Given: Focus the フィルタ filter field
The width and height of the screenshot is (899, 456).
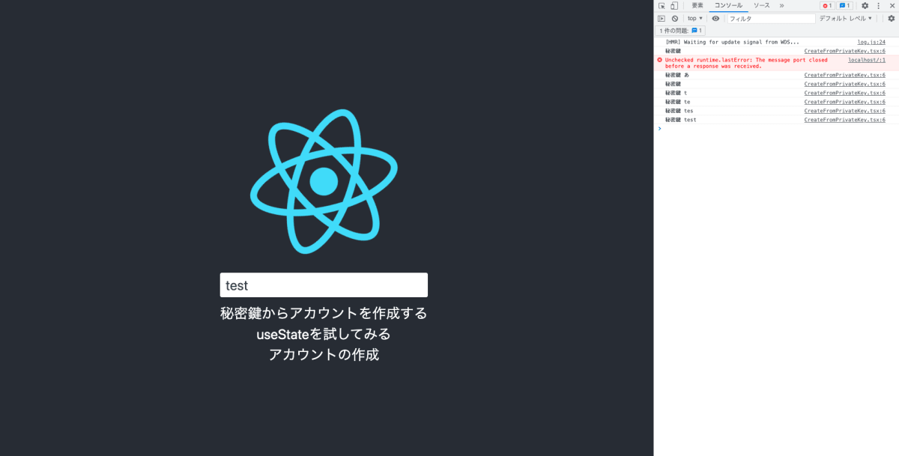Looking at the screenshot, I should [x=770, y=18].
